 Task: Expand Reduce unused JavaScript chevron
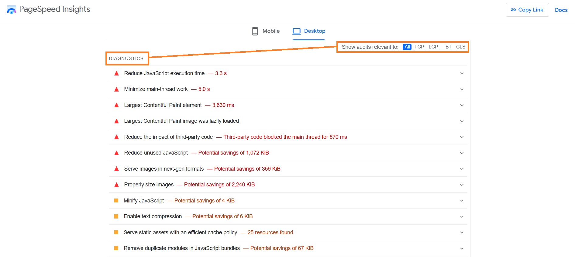pos(462,153)
